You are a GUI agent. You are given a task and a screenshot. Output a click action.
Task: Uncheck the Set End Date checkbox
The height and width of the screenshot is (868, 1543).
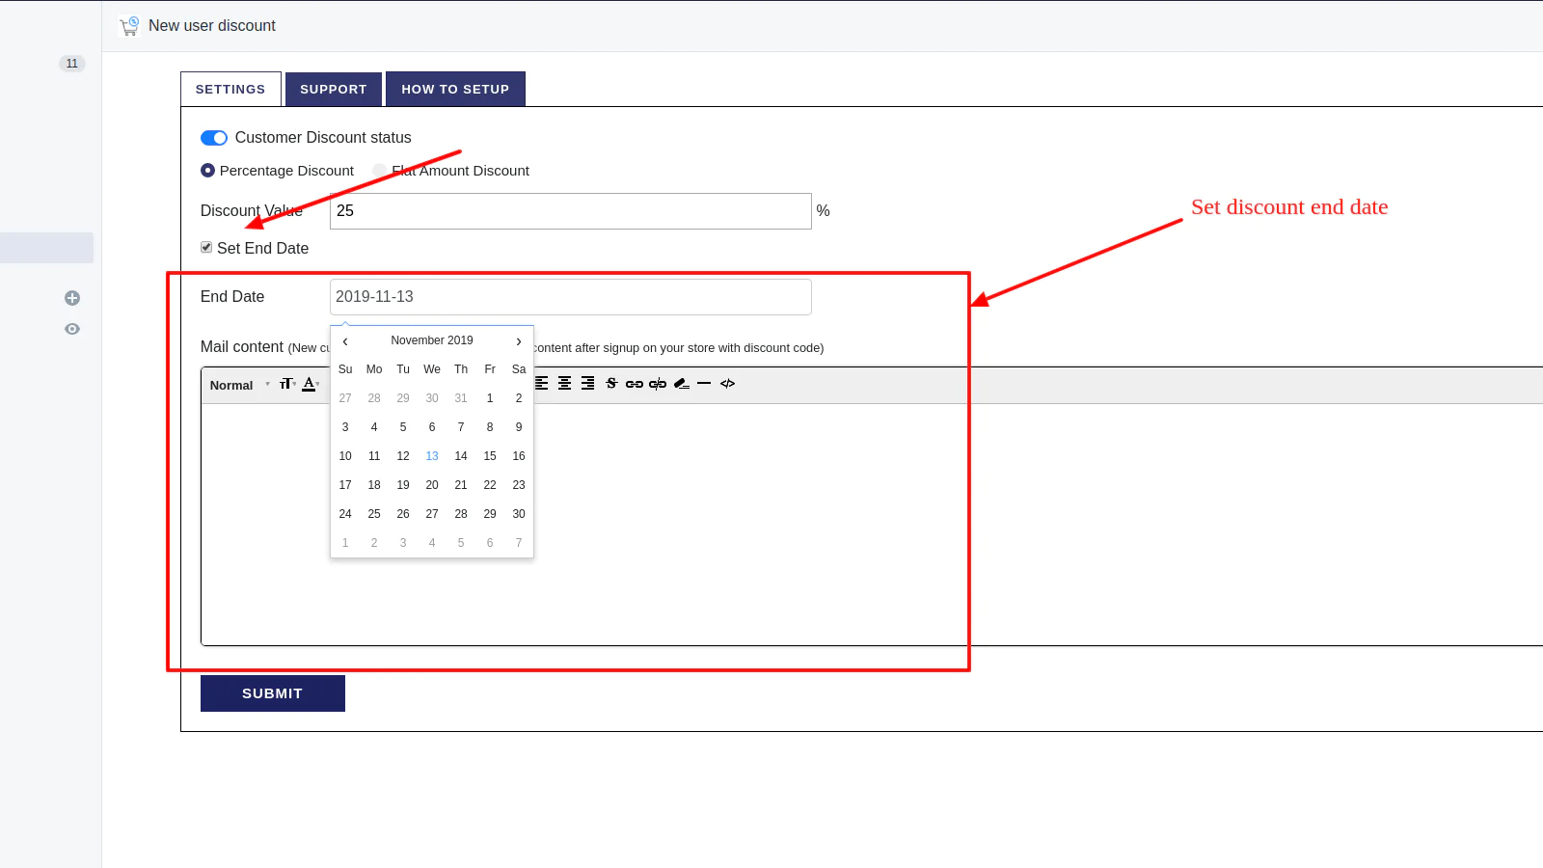click(x=206, y=248)
